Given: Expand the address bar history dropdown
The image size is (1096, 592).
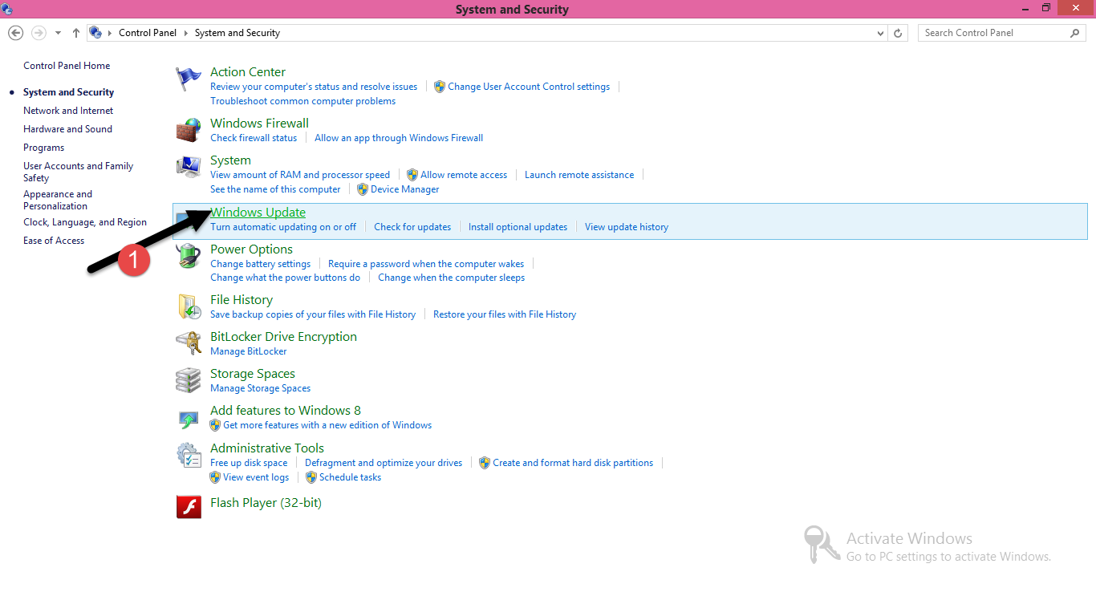Looking at the screenshot, I should [882, 33].
